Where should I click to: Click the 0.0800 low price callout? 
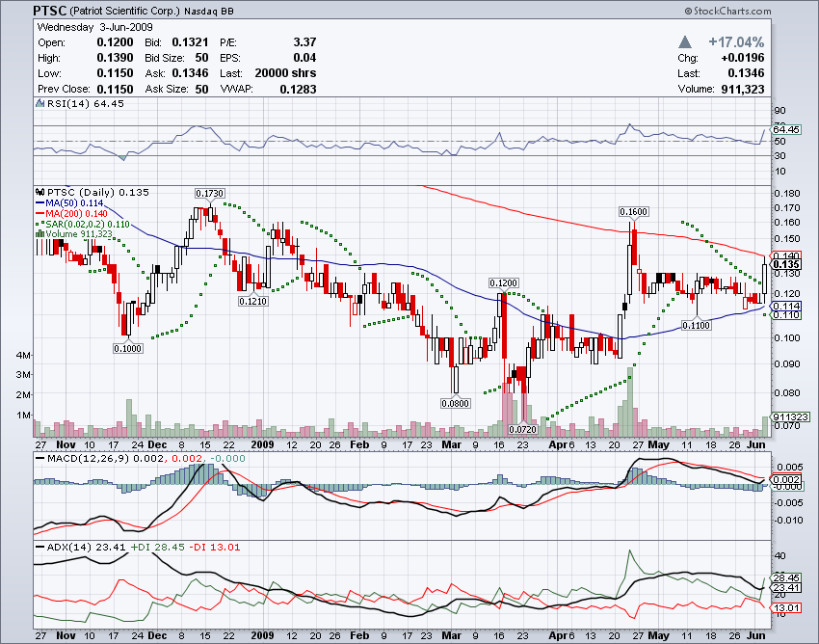coord(456,403)
